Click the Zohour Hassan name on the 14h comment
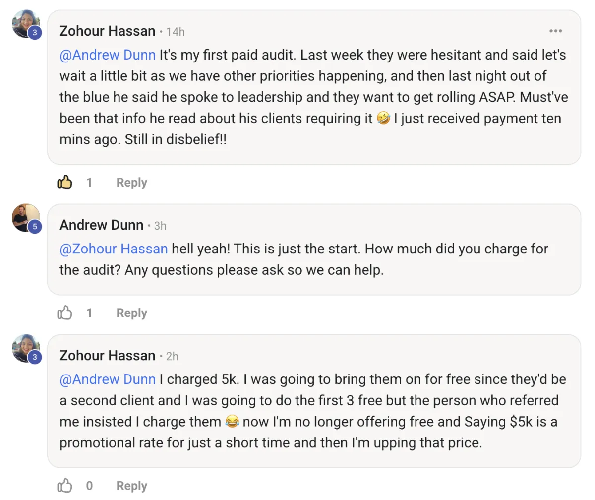 tap(107, 31)
